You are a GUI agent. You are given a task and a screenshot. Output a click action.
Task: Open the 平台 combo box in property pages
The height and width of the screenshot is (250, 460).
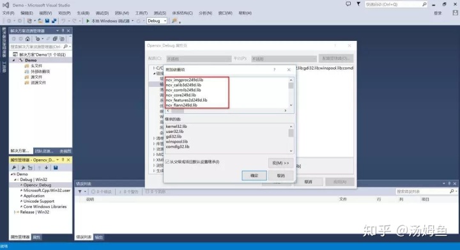[284, 59]
